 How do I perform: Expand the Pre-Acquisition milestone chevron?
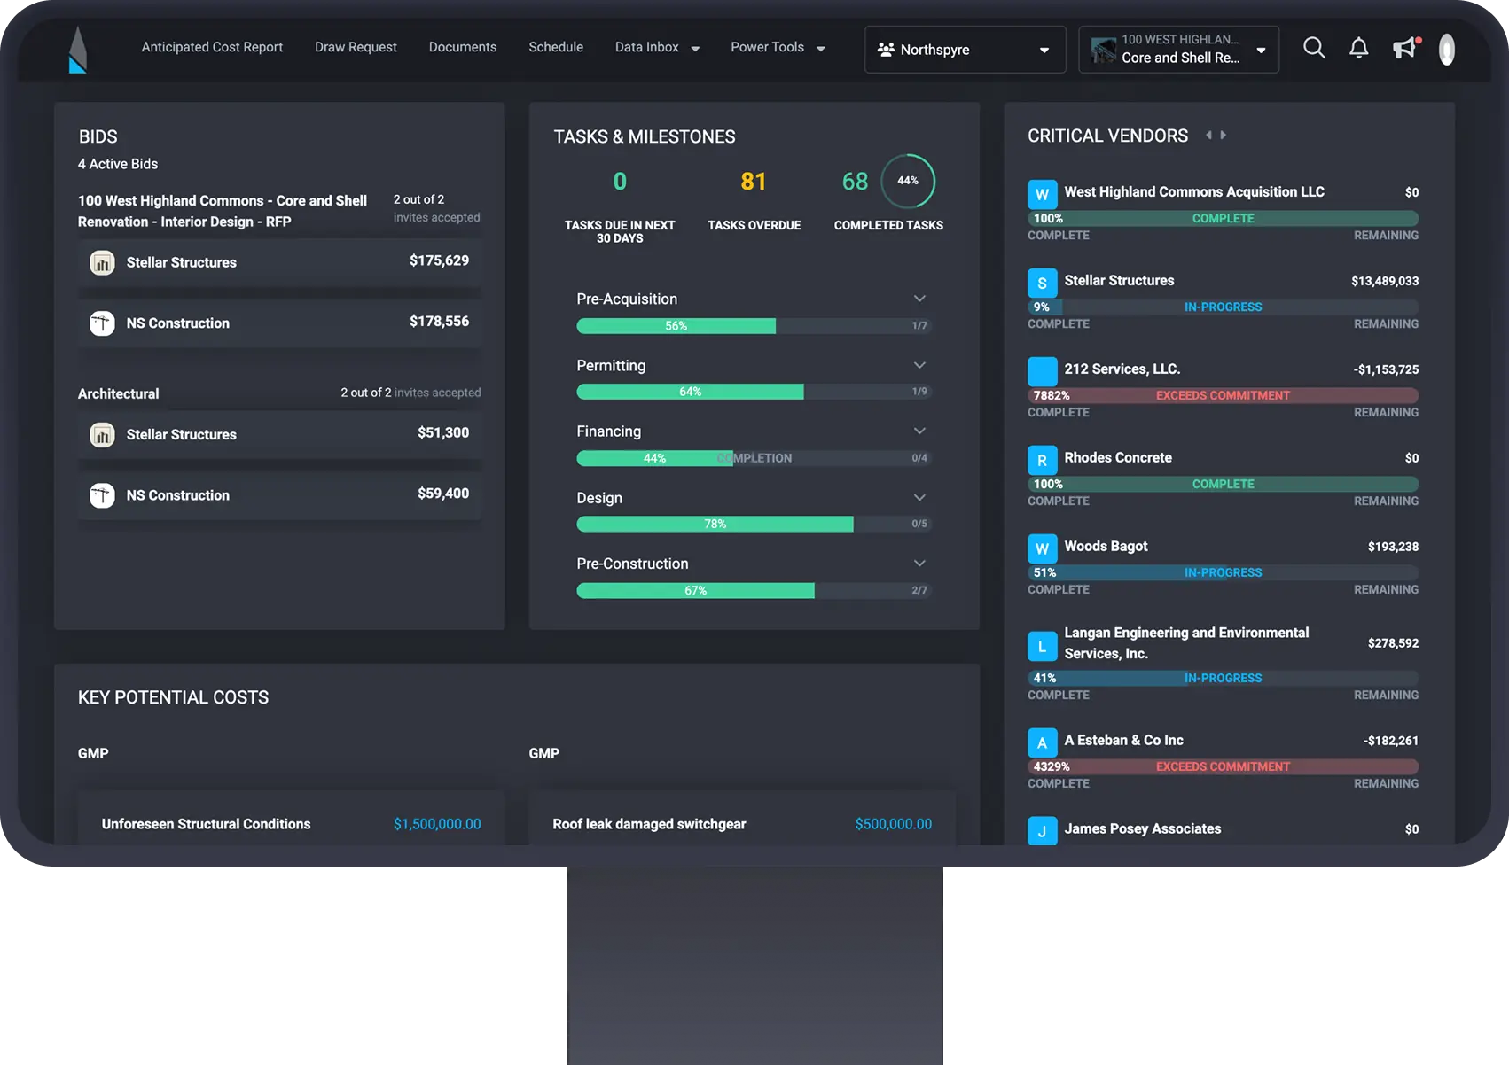click(x=919, y=299)
